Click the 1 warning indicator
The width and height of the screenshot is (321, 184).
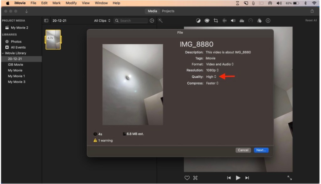coord(103,141)
